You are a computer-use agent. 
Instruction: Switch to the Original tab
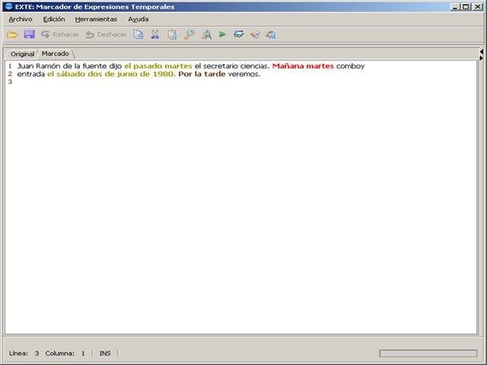pyautogui.click(x=22, y=54)
